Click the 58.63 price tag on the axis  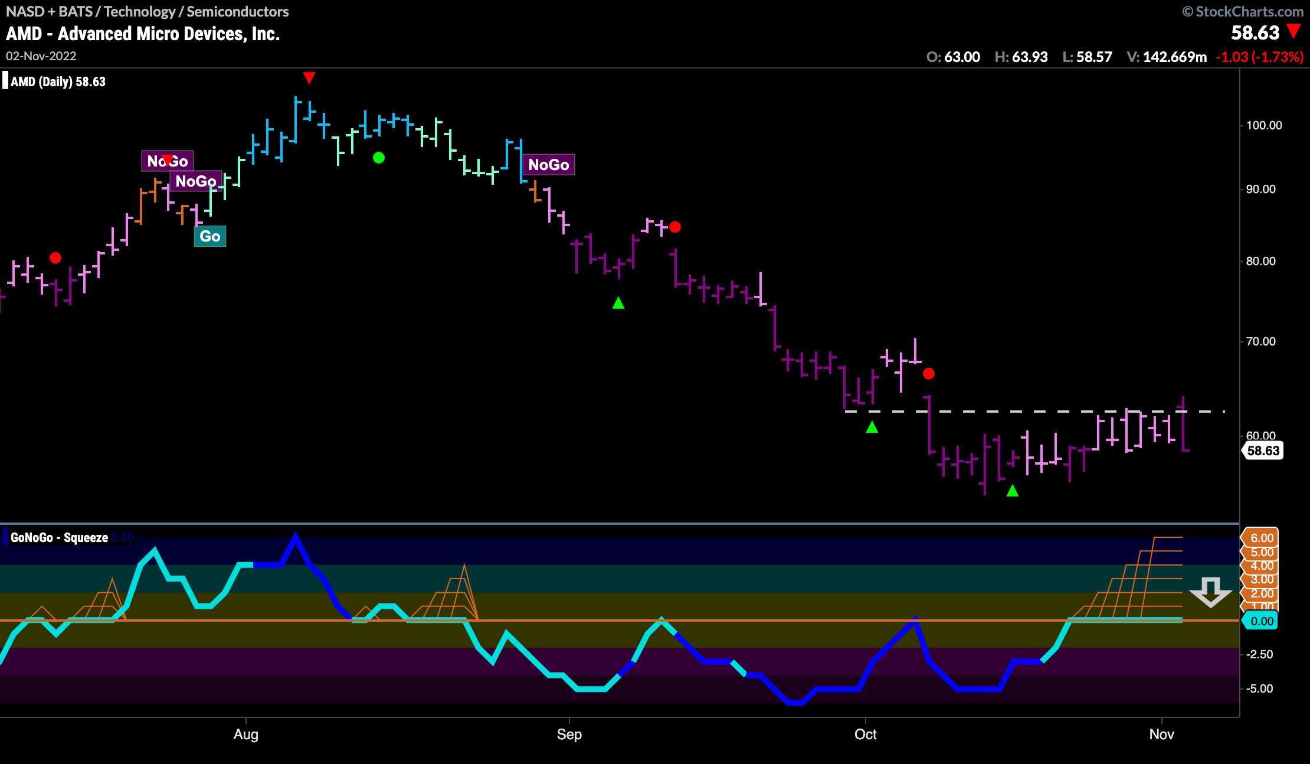[x=1263, y=450]
